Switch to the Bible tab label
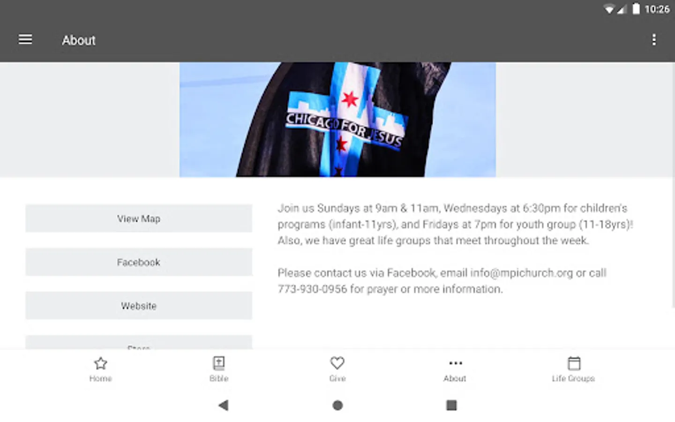Viewport: 675px width, 422px height. [219, 378]
